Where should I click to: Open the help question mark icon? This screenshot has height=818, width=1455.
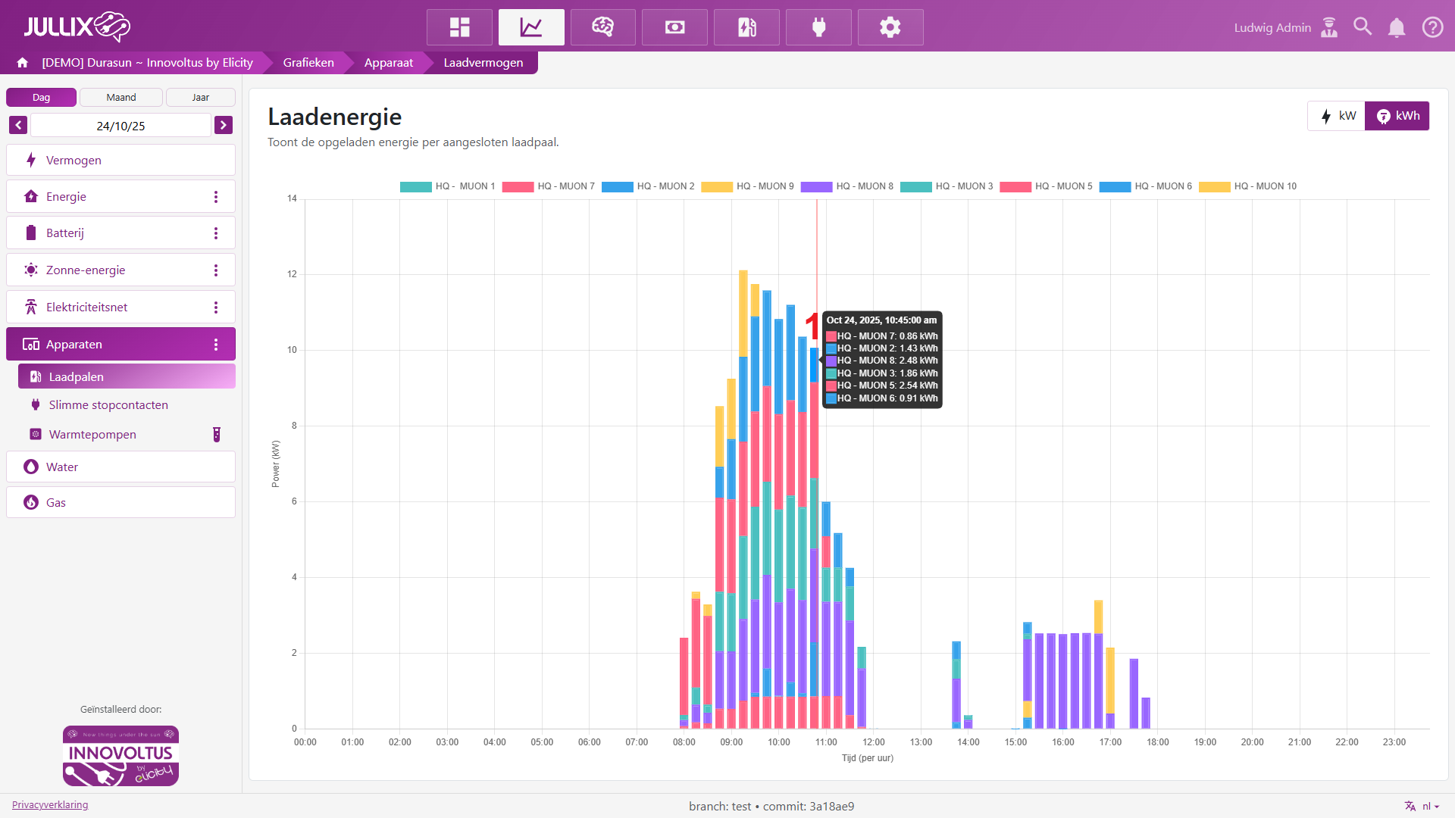coord(1432,27)
